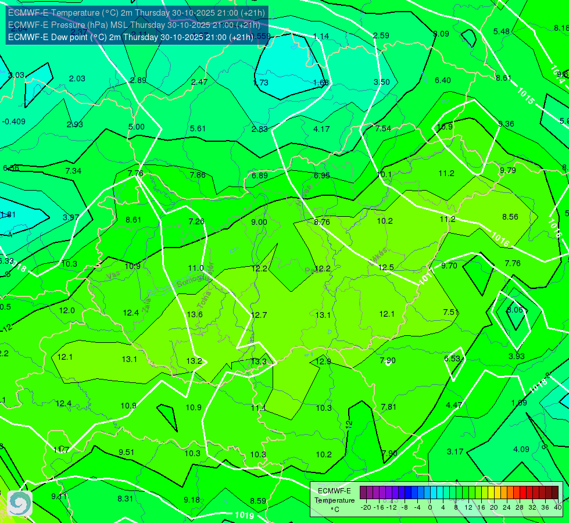Click the swirl logo icon in the corner
Viewport: 569px width, 523px height.
tap(19, 503)
